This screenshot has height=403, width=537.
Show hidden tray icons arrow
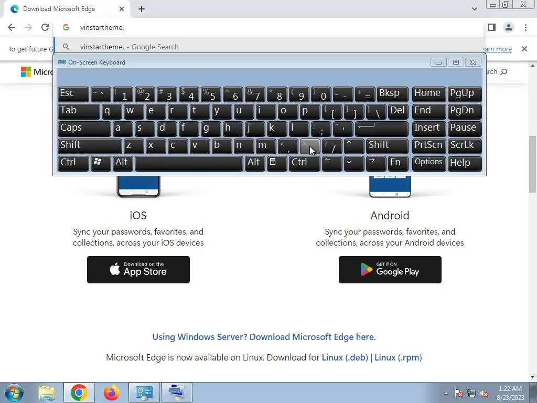[x=446, y=393]
